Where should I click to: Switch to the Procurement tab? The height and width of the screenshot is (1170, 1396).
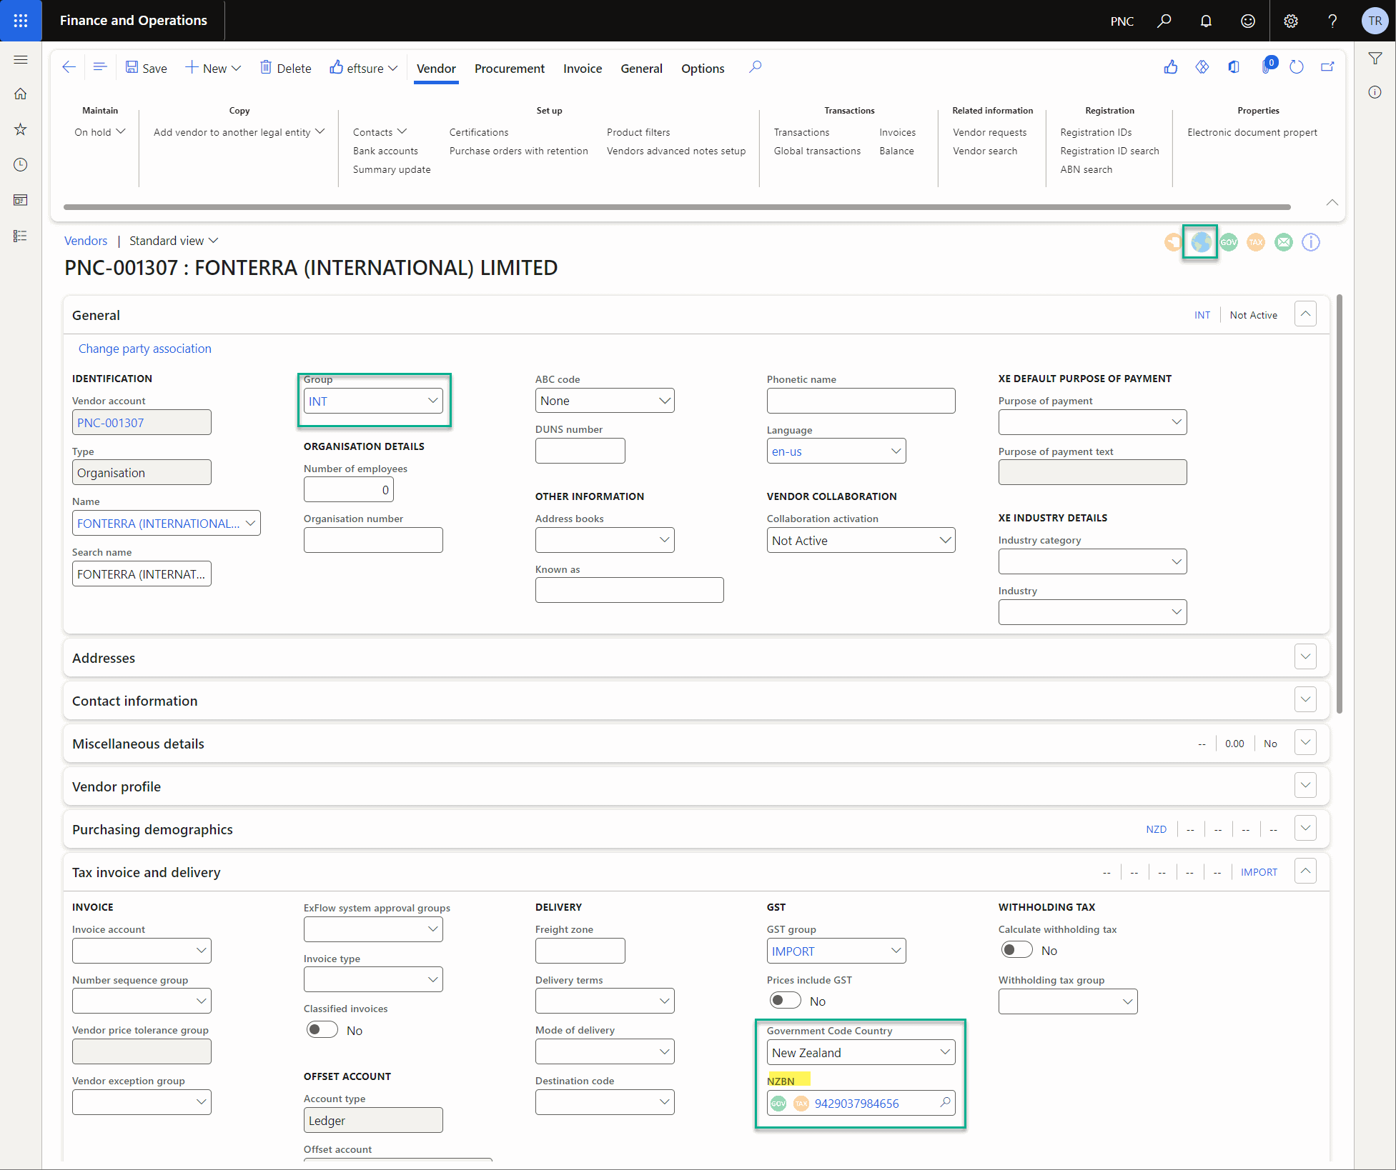pos(510,69)
